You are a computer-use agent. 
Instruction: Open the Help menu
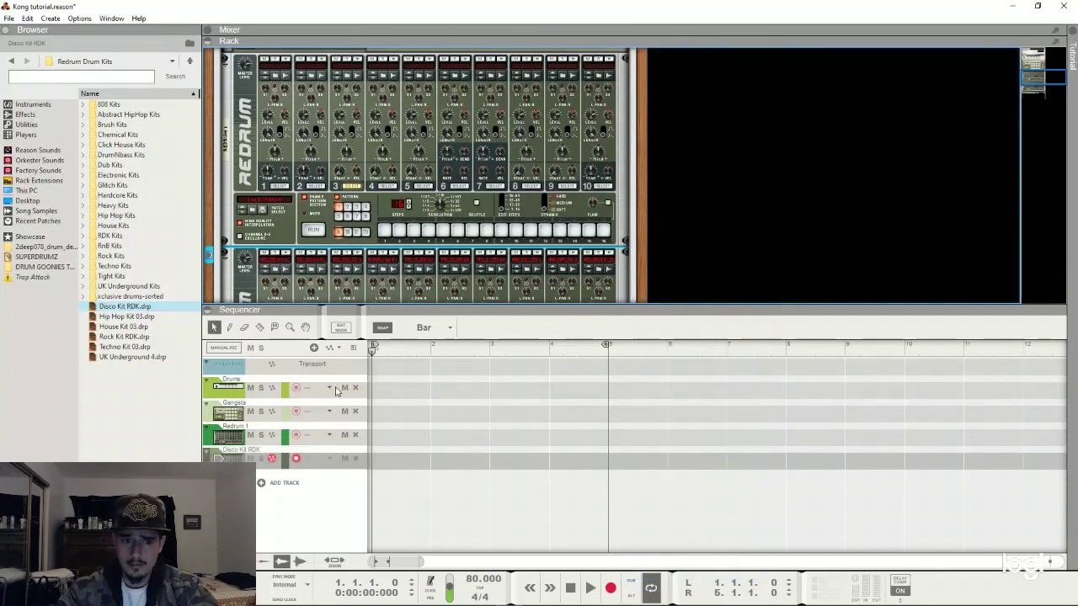139,19
